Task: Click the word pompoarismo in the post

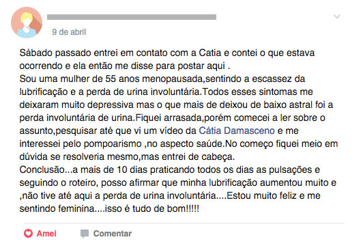Action: (113, 144)
